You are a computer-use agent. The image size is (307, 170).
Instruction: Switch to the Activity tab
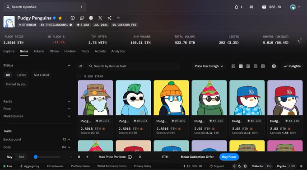pos(100,51)
